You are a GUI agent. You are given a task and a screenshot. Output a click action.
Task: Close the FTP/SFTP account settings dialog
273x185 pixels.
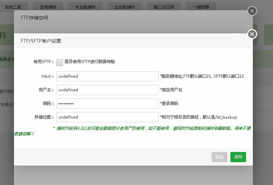[252, 34]
